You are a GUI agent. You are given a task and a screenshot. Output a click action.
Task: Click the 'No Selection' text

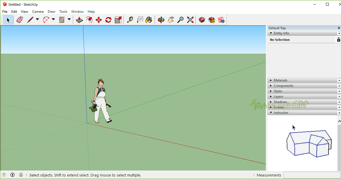[x=280, y=40]
